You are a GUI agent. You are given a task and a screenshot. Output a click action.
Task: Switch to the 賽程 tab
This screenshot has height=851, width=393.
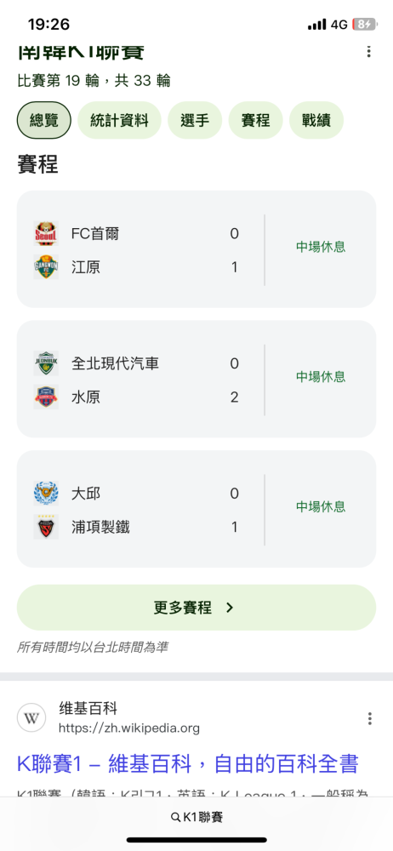click(x=256, y=121)
